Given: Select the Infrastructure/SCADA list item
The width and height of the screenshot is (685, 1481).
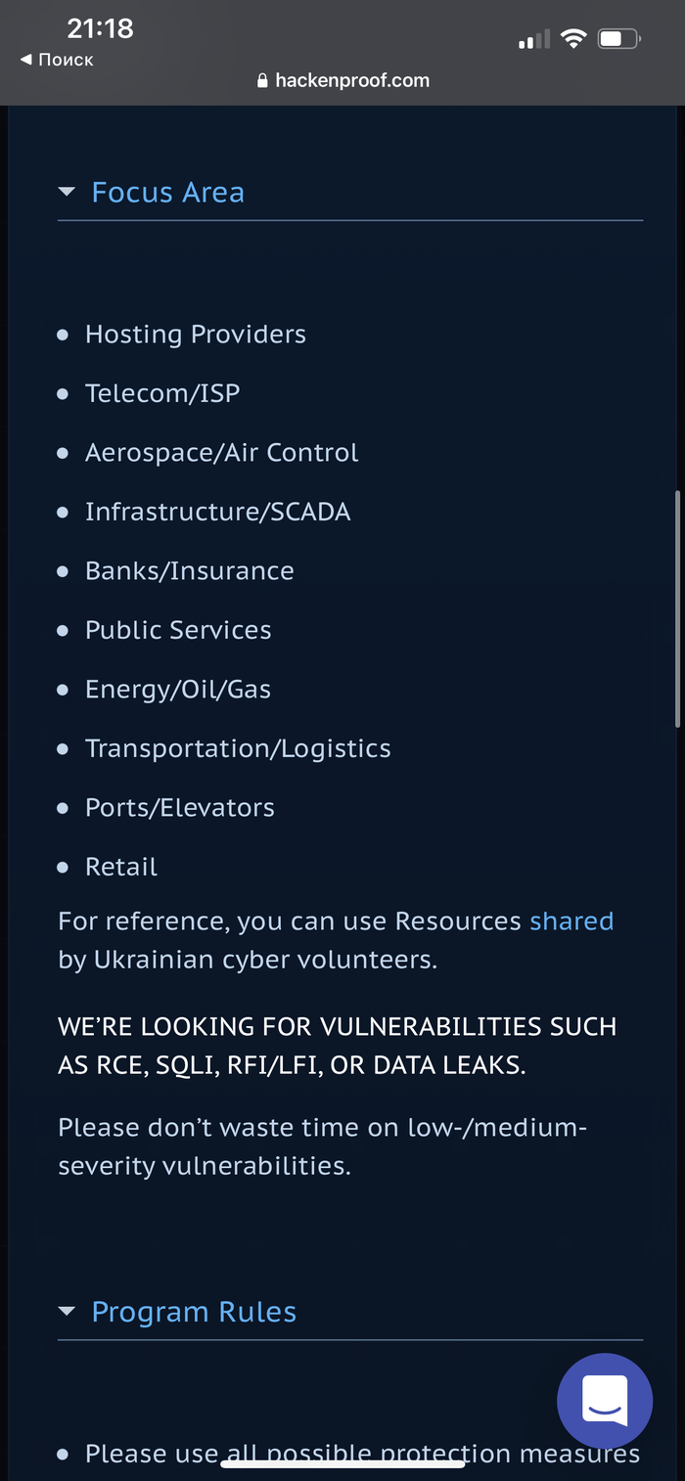Looking at the screenshot, I should click(x=217, y=512).
